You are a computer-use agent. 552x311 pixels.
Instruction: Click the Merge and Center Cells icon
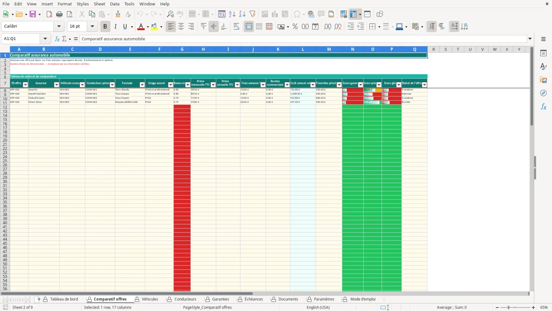249,27
